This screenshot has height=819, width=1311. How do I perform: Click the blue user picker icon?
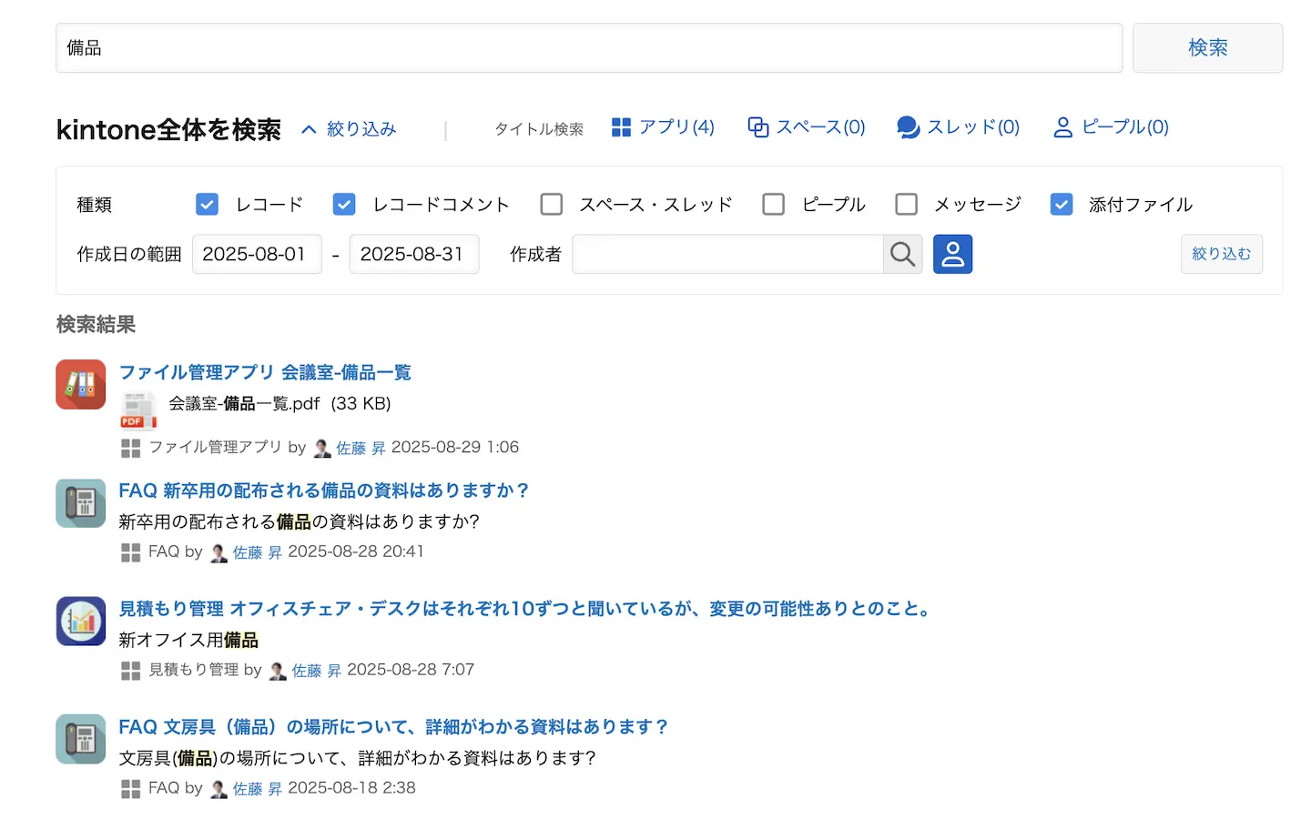[952, 254]
